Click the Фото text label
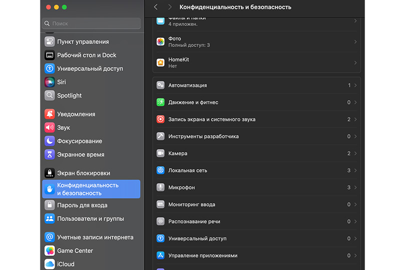Screen dimensions: 405x270 (x=174, y=38)
